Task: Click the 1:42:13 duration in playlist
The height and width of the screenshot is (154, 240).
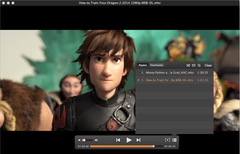Action: pyautogui.click(x=202, y=80)
